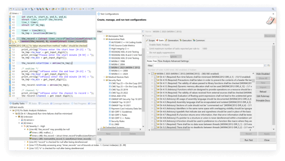Toggle the Dir 4.1 Run-time failures checkbox

click(x=155, y=77)
